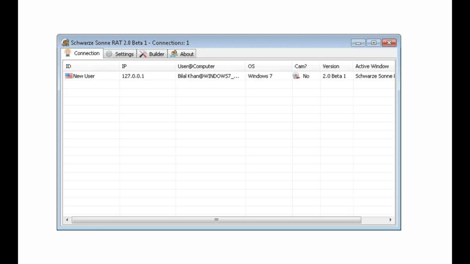Click the Schwarze Sonne RAT title bar icon
Screen dimensions: 470x264
65,43
